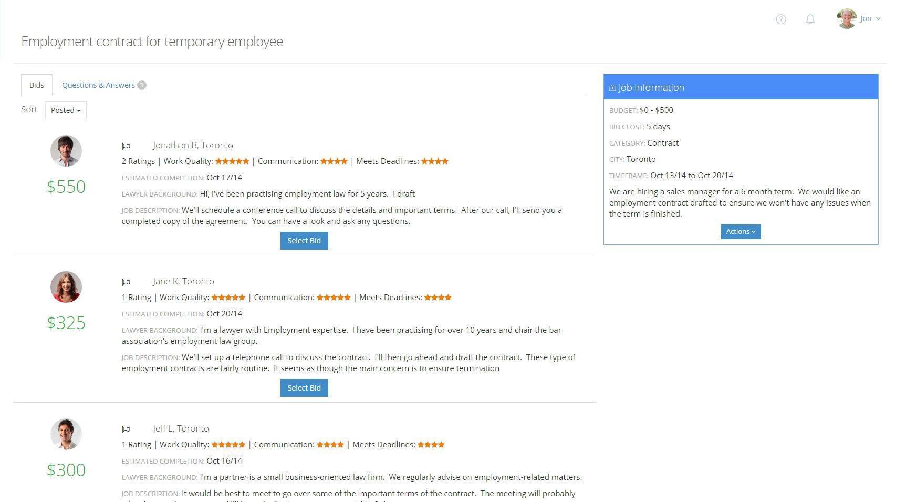
Task: Expand the Actions dropdown in Job Information
Action: tap(741, 232)
